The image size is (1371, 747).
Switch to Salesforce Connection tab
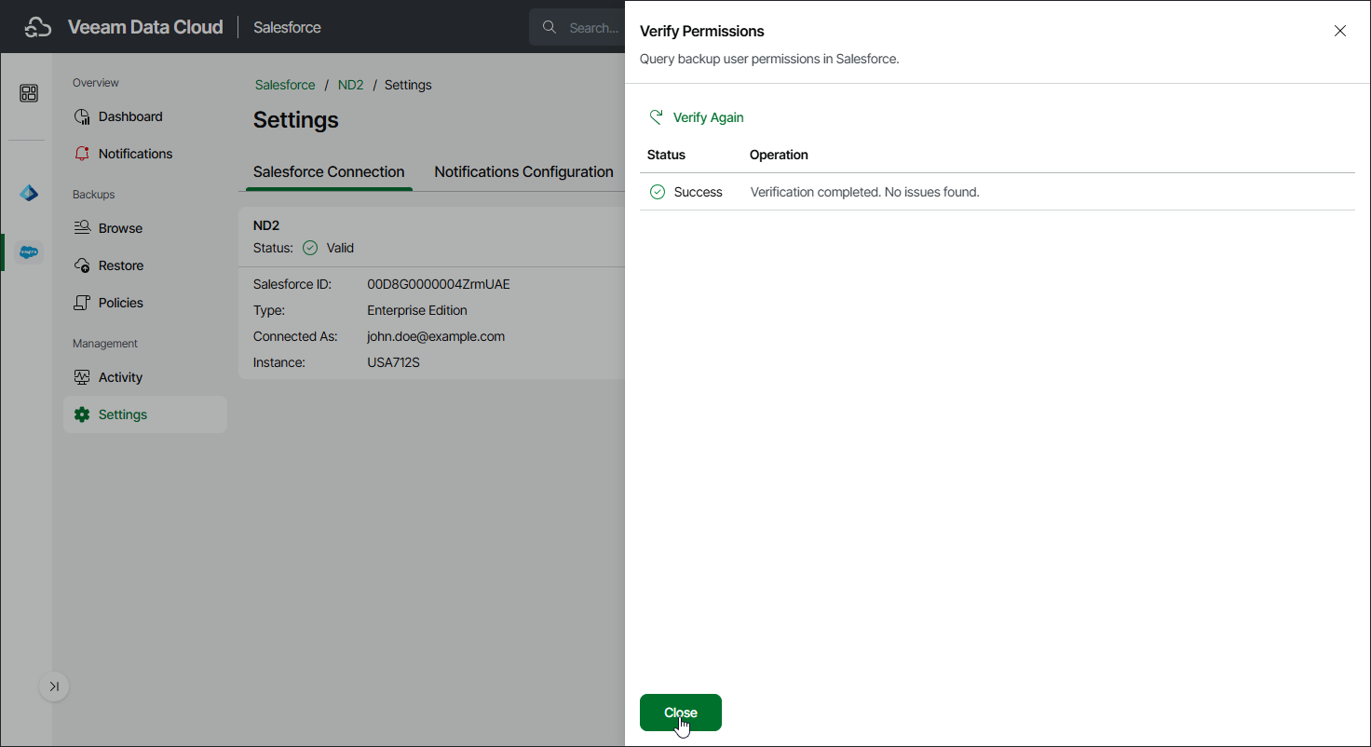click(329, 172)
